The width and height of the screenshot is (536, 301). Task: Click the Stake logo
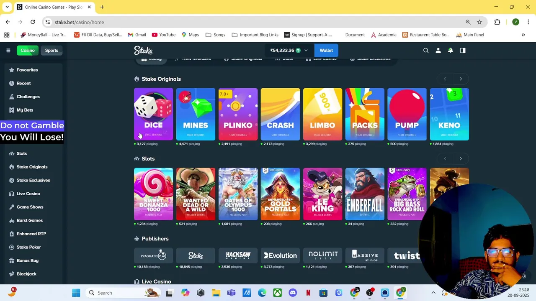143,50
